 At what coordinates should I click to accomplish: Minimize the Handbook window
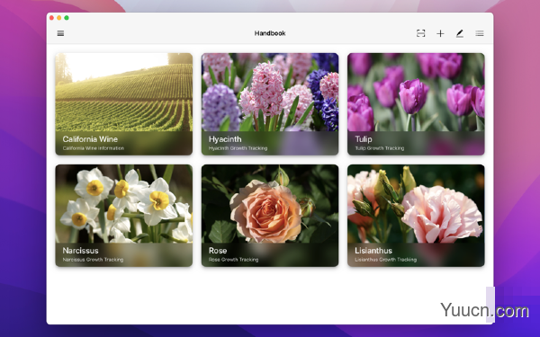click(58, 18)
